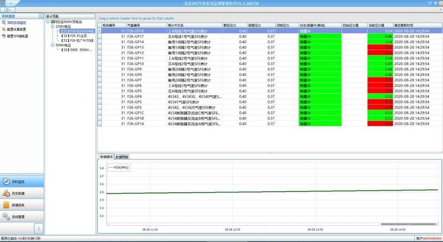Sort by 额定压力 column header
This screenshot has height=242, width=443.
(235, 25)
